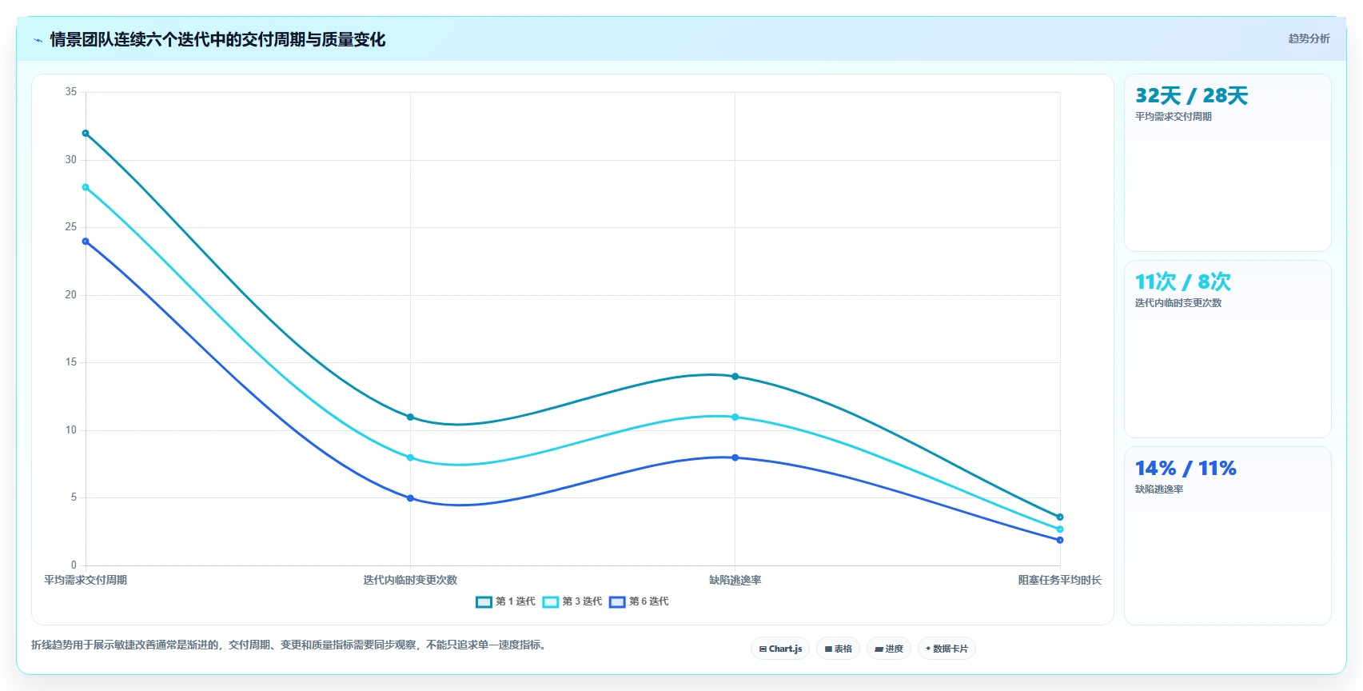This screenshot has height=691, width=1363.
Task: Click 第 1 迭代 point on 阻塞任务平均时长
Action: 1060,517
